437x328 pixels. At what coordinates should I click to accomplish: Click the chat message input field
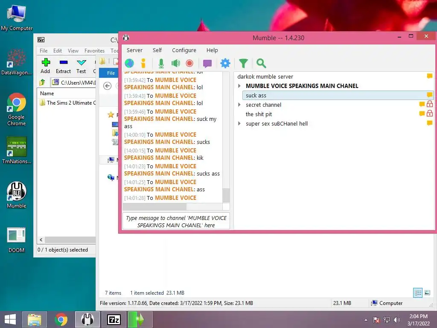[x=176, y=222]
